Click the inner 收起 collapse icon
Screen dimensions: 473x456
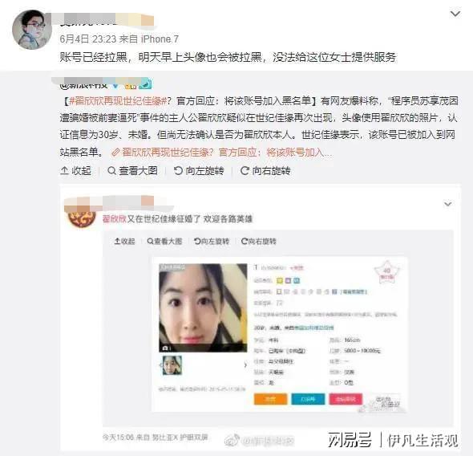click(118, 242)
